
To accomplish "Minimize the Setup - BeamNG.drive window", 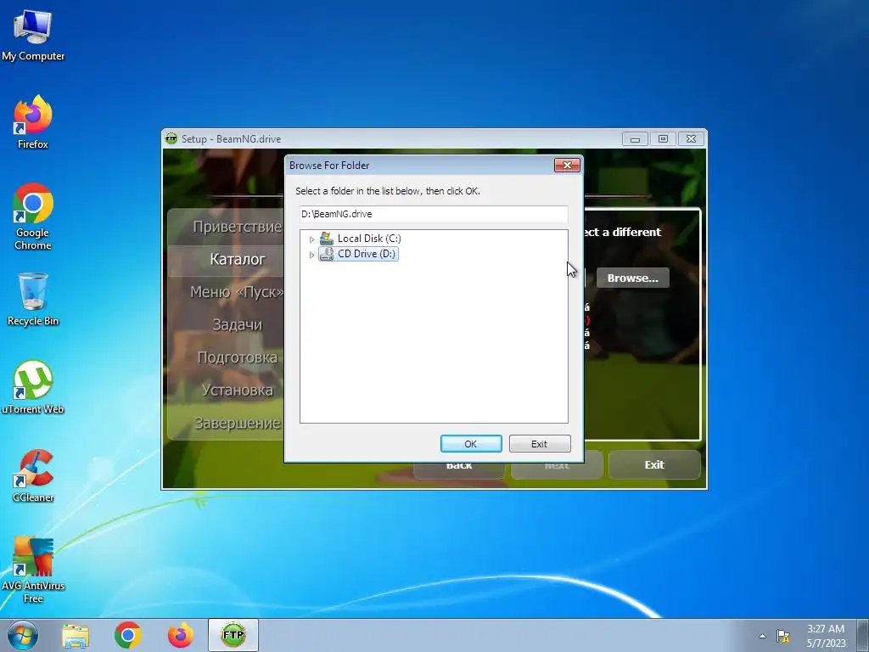I will 635,138.
